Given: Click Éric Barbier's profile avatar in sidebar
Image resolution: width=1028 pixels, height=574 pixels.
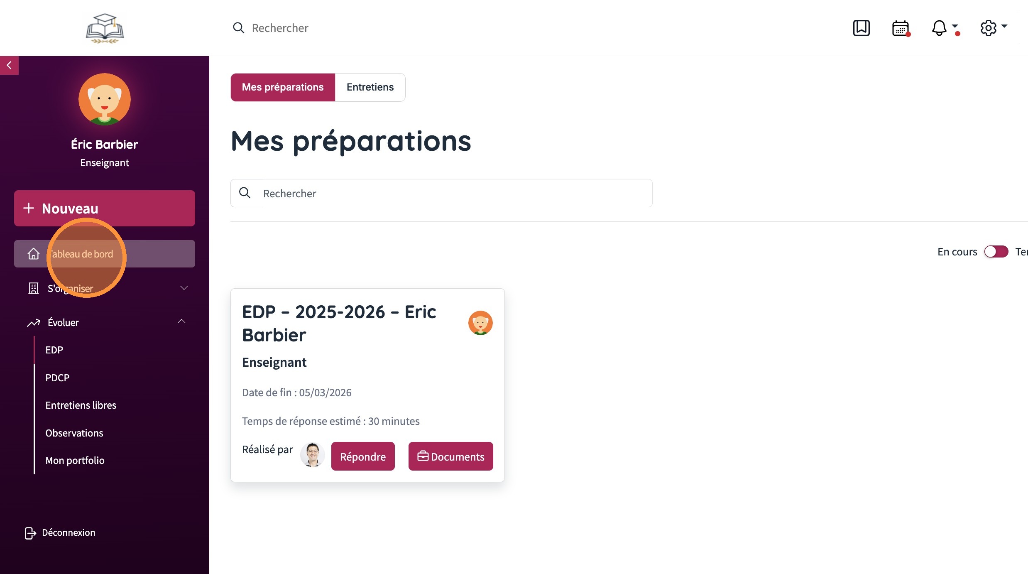Looking at the screenshot, I should [105, 99].
